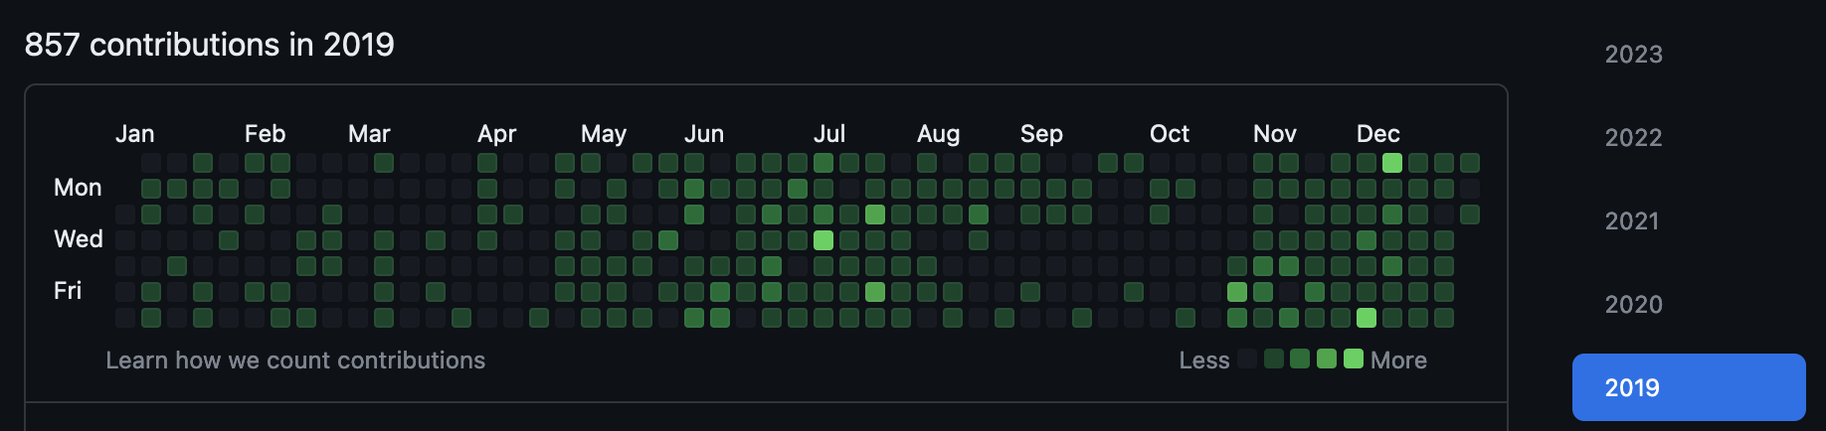
Task: Select the second legend swatch after Less
Action: (x=1274, y=359)
